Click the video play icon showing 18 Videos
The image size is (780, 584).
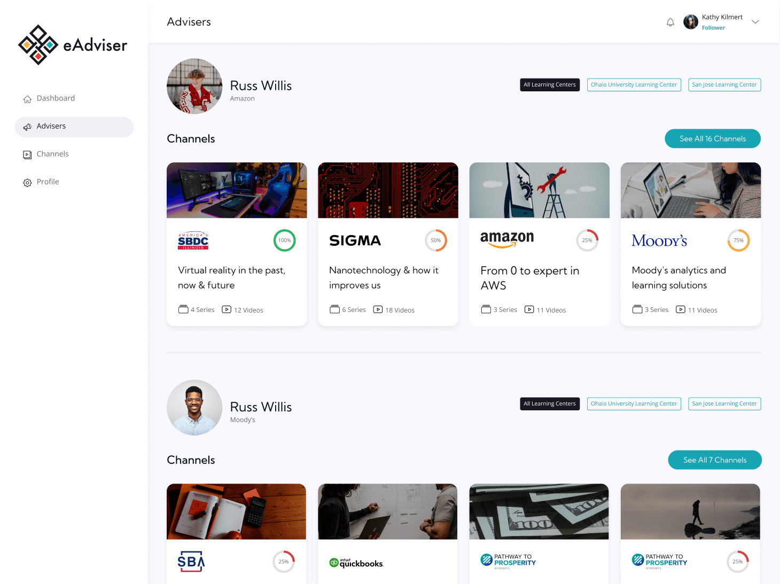click(378, 309)
